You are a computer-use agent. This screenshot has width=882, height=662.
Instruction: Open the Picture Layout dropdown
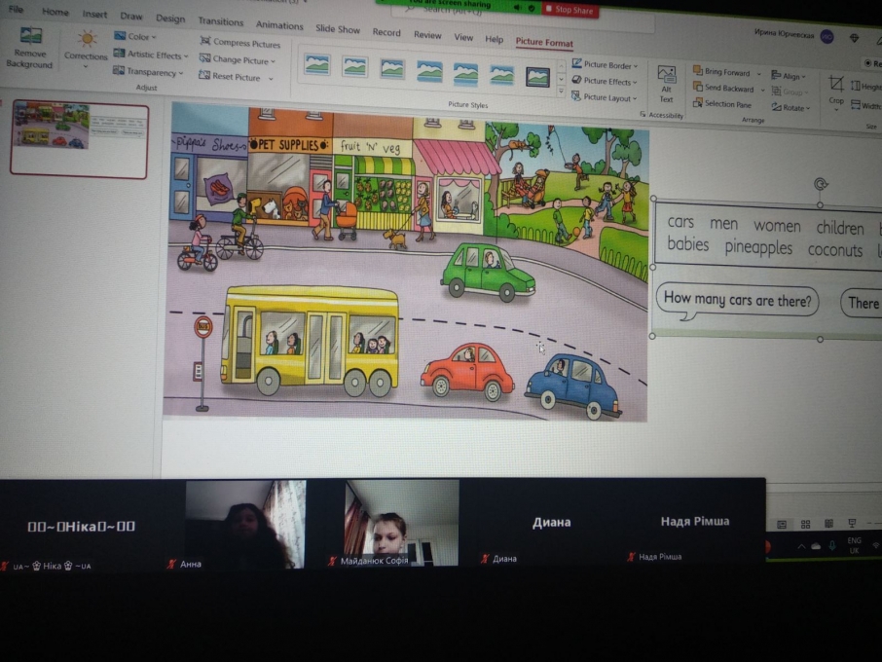coord(605,96)
